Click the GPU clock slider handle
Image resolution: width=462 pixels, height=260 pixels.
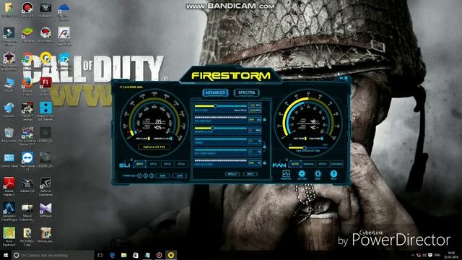(x=215, y=106)
